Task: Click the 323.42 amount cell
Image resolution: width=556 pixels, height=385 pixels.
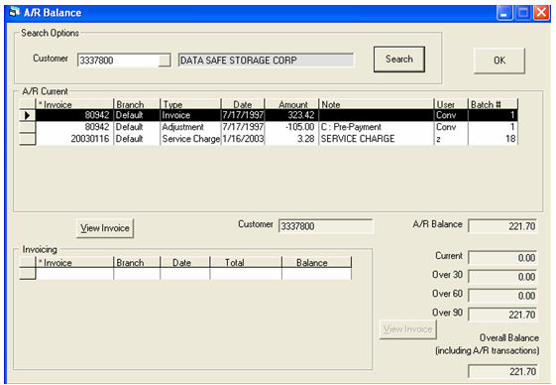Action: [291, 115]
